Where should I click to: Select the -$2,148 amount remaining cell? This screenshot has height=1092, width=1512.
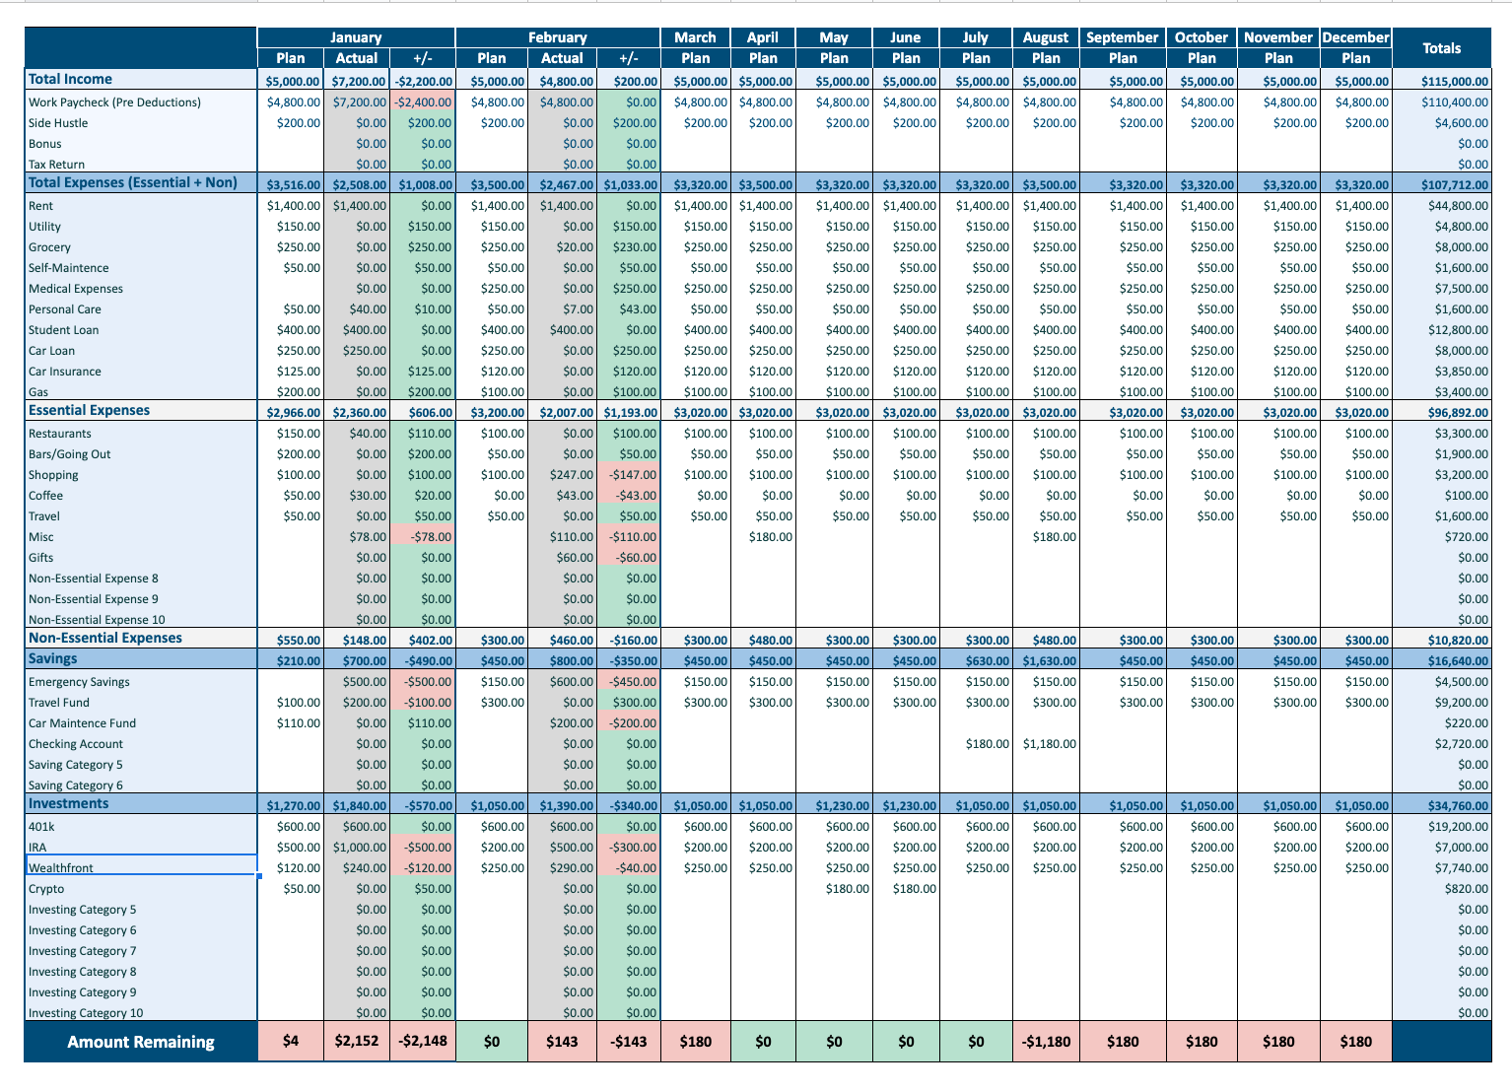[x=423, y=1041]
